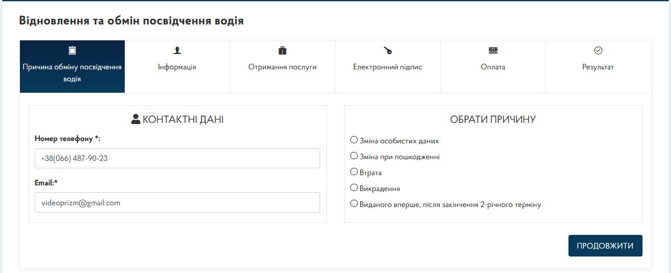The image size is (671, 273).
Task: Go to the Електронний підпис tab
Action: [x=388, y=67]
